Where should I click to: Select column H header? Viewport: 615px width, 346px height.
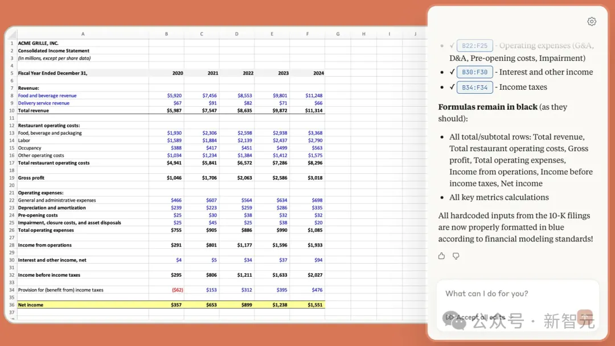364,34
